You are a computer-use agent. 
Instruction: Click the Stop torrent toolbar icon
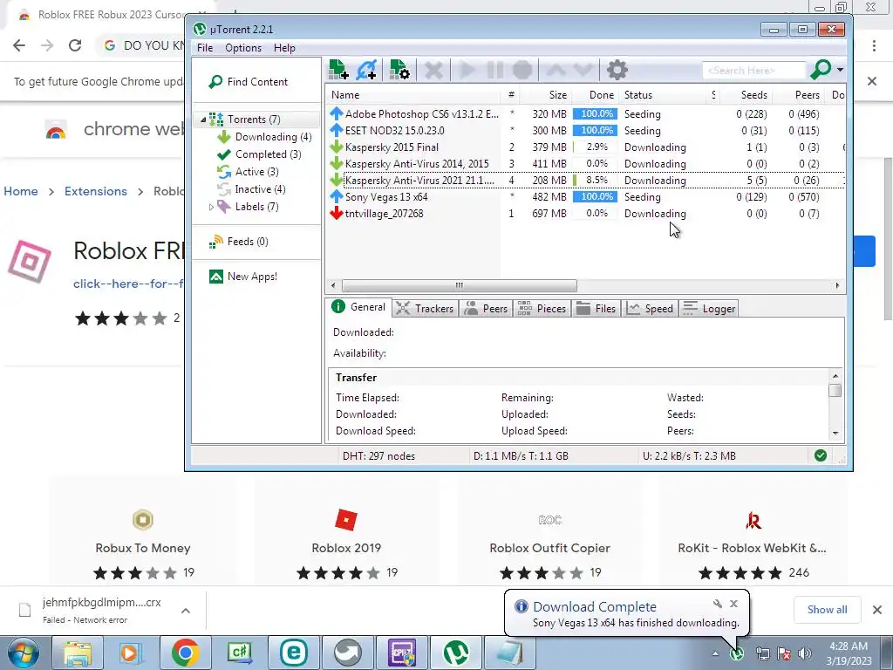pyautogui.click(x=522, y=70)
